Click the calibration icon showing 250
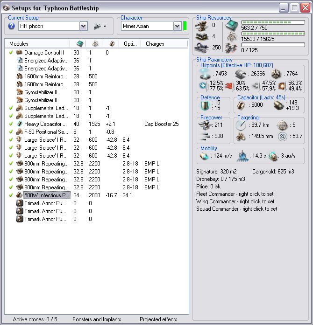The height and width of the screenshot is (325, 313). 201,48
